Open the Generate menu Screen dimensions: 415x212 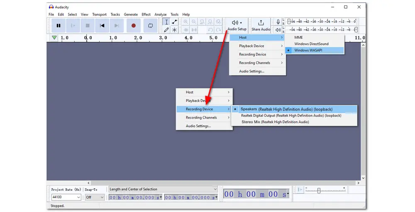pos(131,15)
